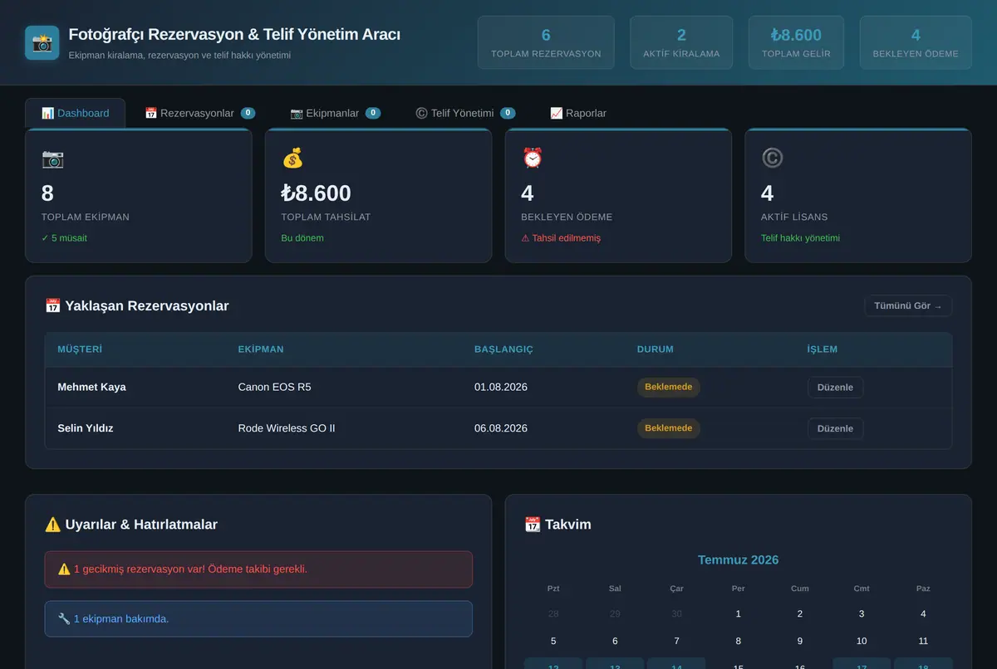Image resolution: width=997 pixels, height=669 pixels.
Task: Open the Dashboard tab
Action: [x=76, y=113]
